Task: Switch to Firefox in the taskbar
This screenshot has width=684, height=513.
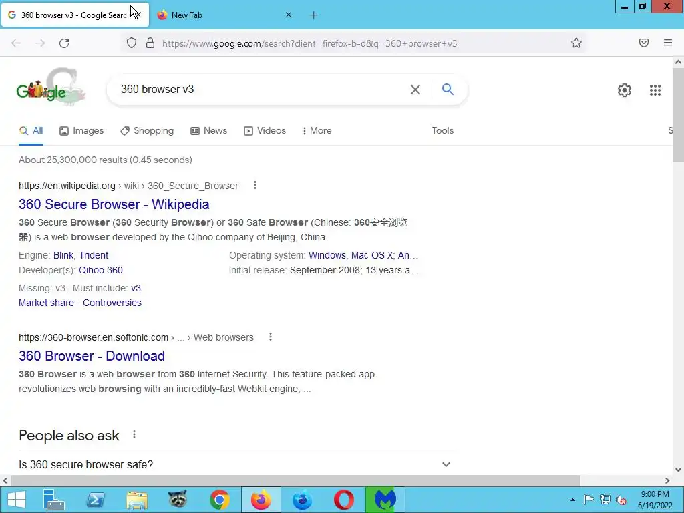Action: [261, 500]
